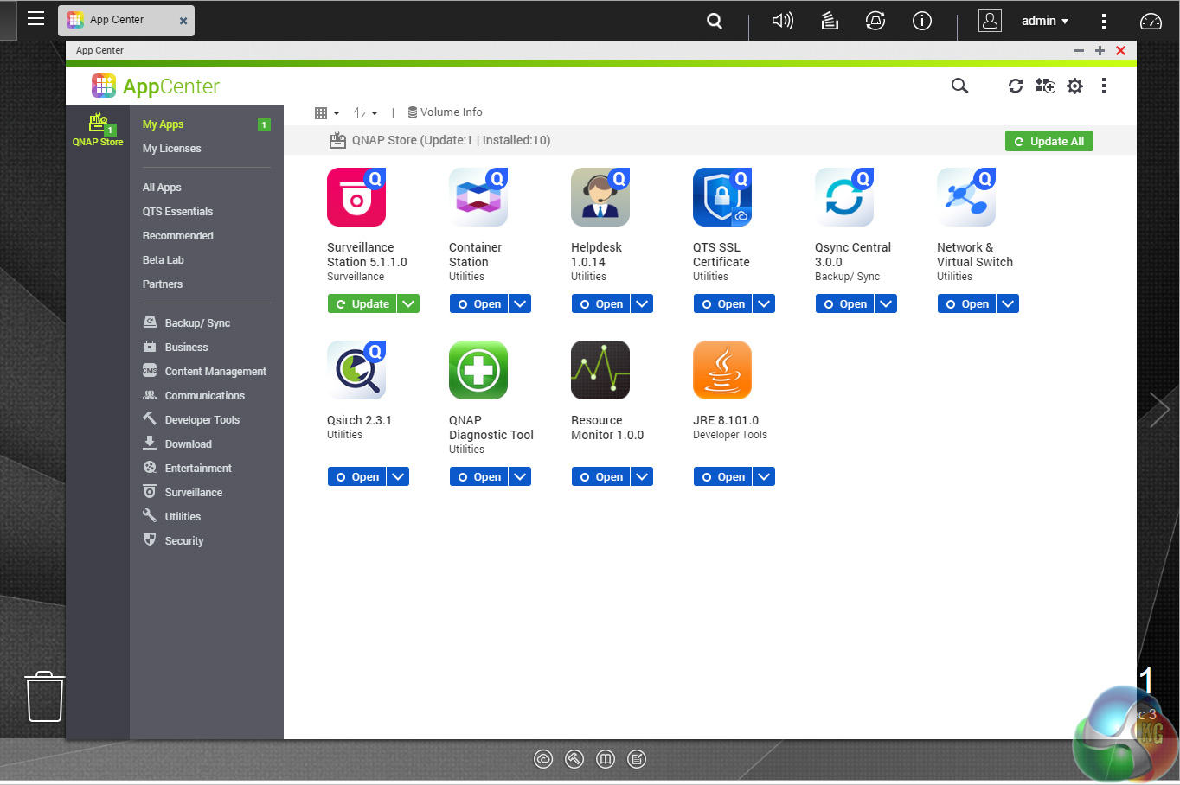The height and width of the screenshot is (785, 1180).
Task: Open the sort order dropdown
Action: pos(365,113)
